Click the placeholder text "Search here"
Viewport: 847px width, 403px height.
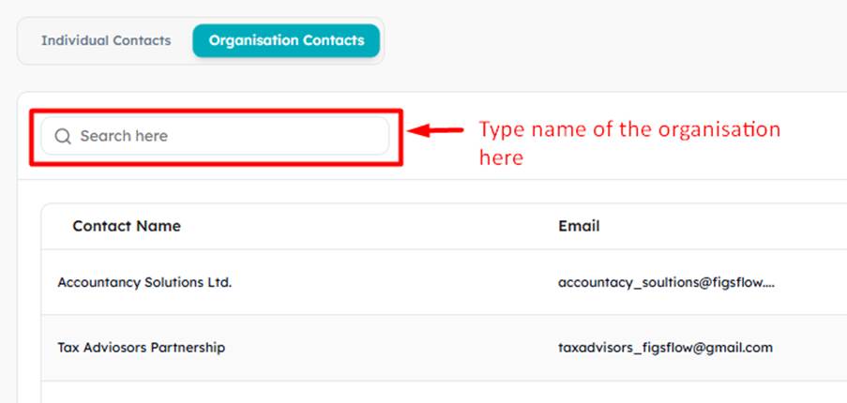(124, 136)
